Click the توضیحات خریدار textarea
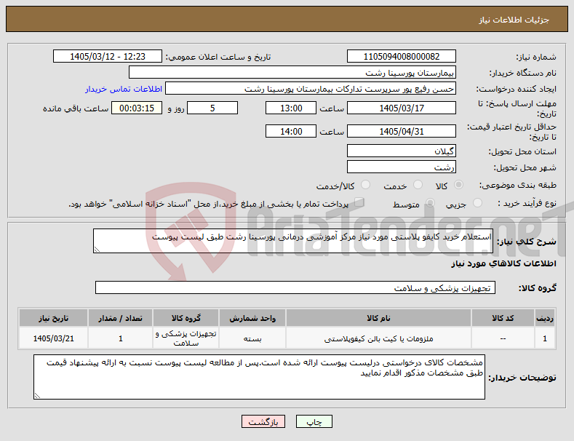Screen dimensions: 574x441 259,377
